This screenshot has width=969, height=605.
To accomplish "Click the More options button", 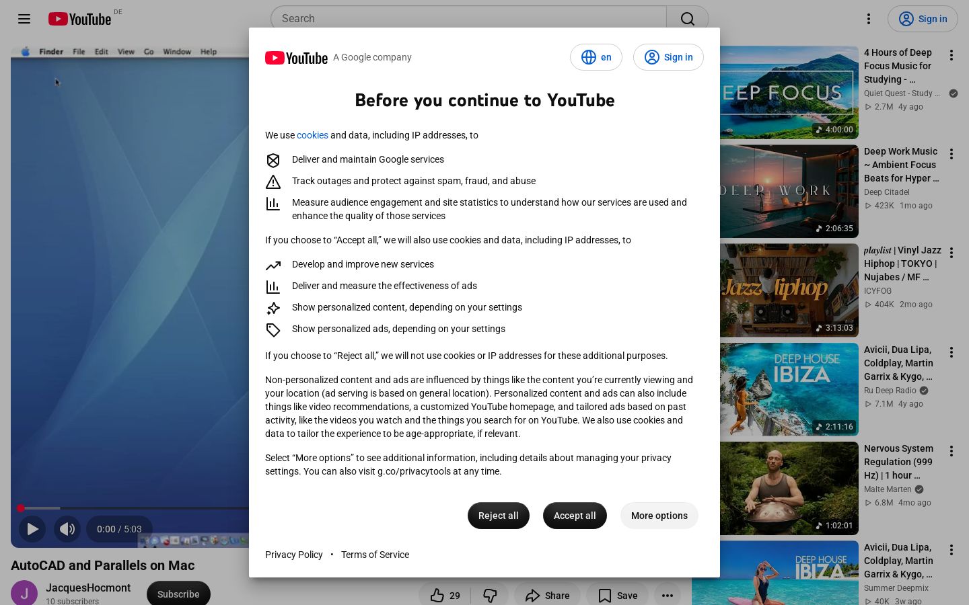I will point(659,516).
